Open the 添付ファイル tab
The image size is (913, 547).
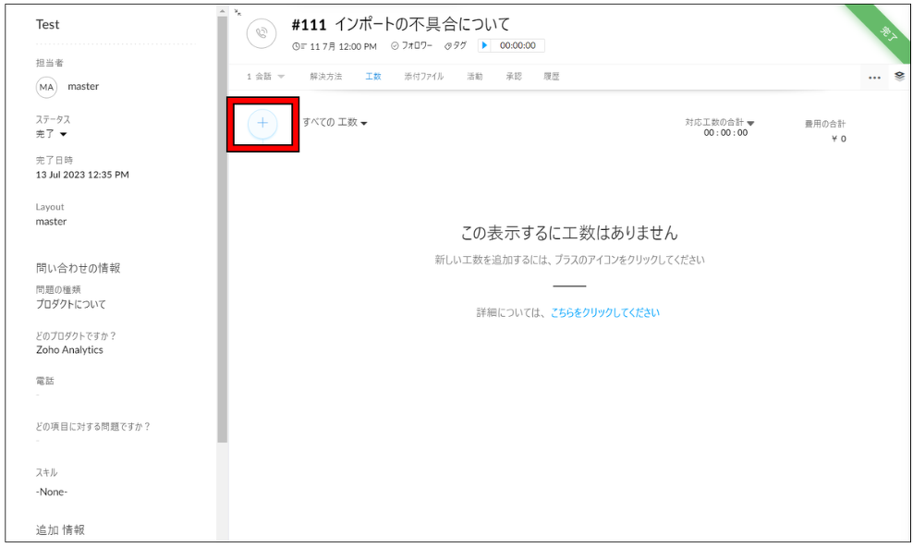(x=424, y=77)
